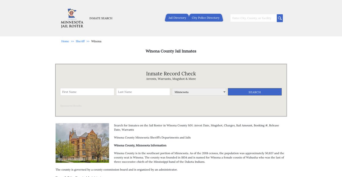
Task: Click into the First Name field
Action: pyautogui.click(x=87, y=92)
